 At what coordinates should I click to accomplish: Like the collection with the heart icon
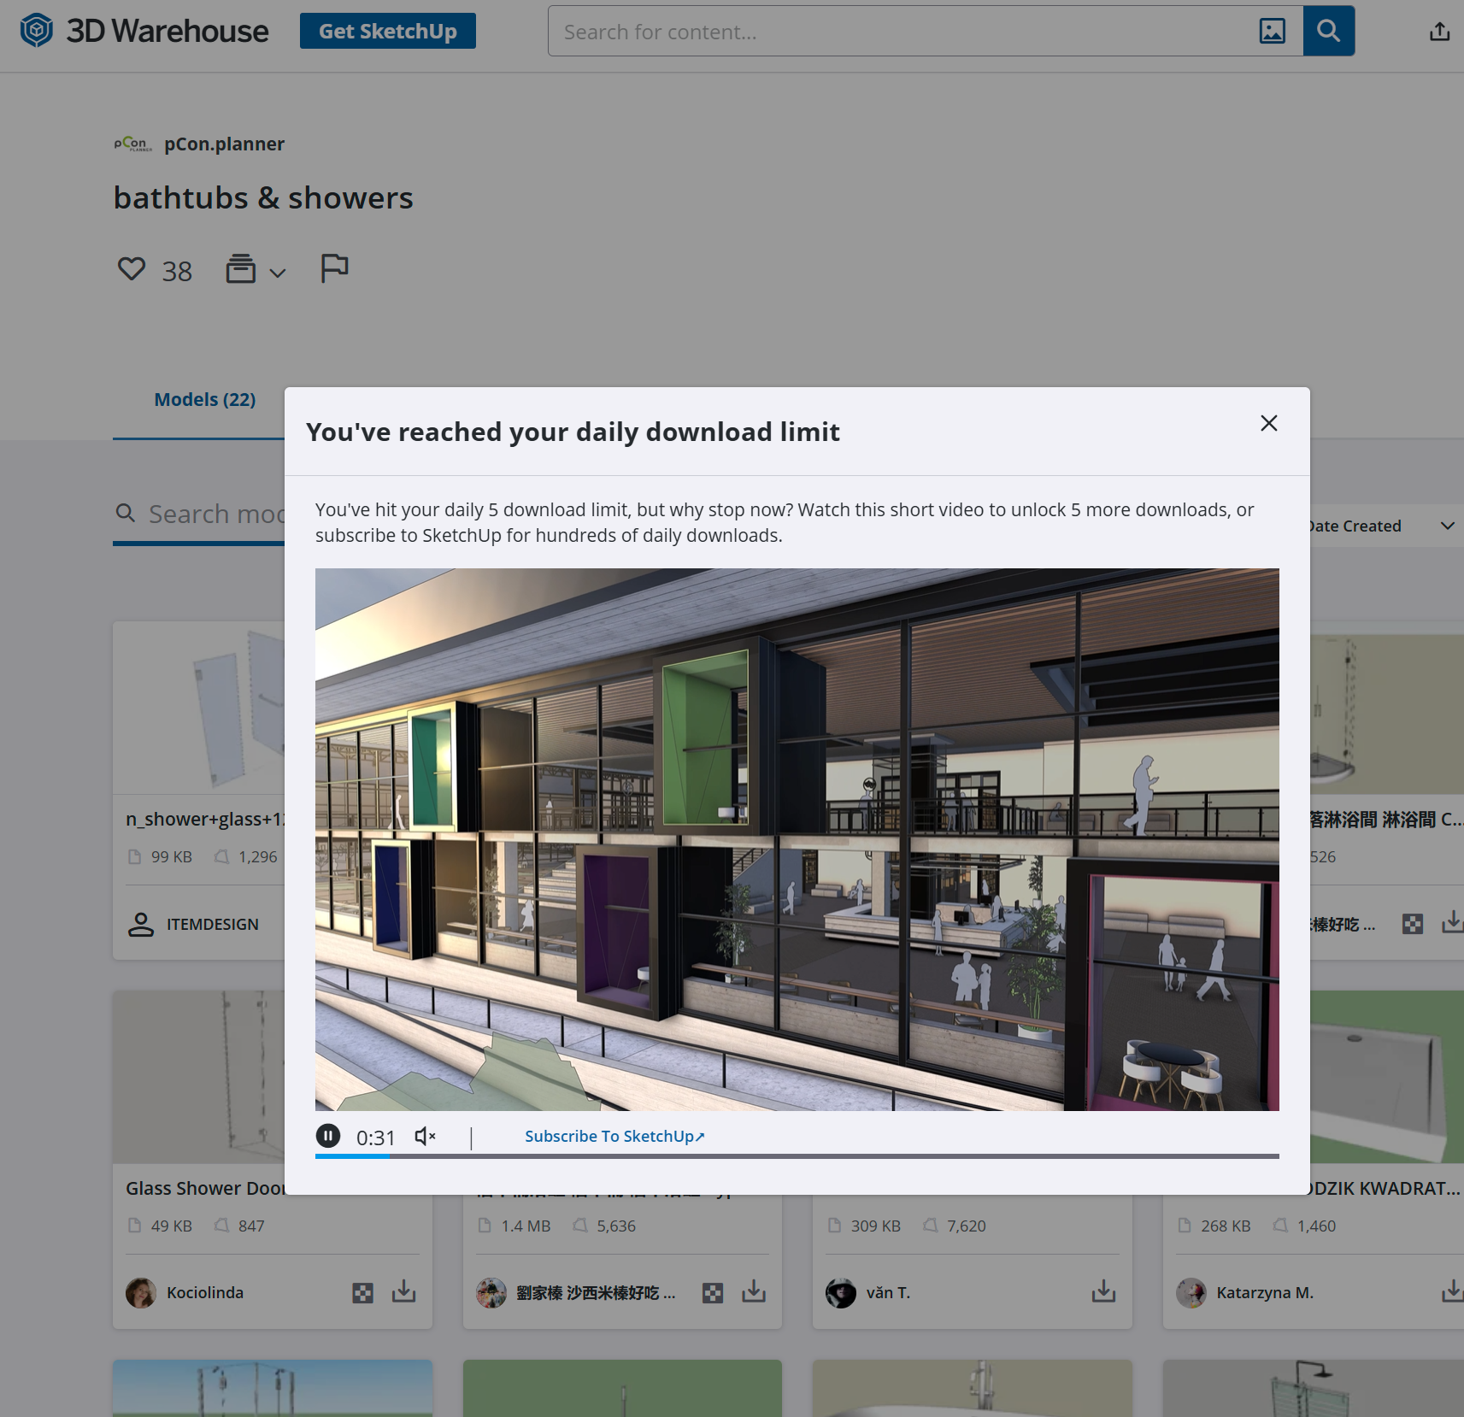point(132,269)
